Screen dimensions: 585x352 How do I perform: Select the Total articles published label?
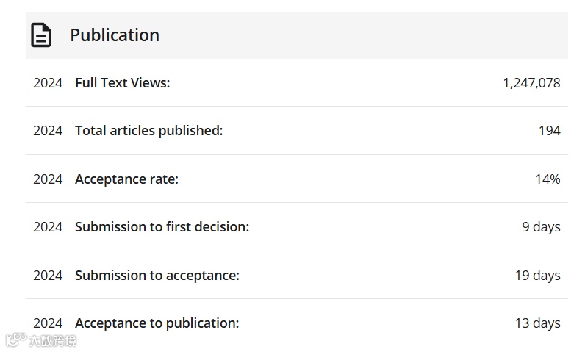(148, 131)
